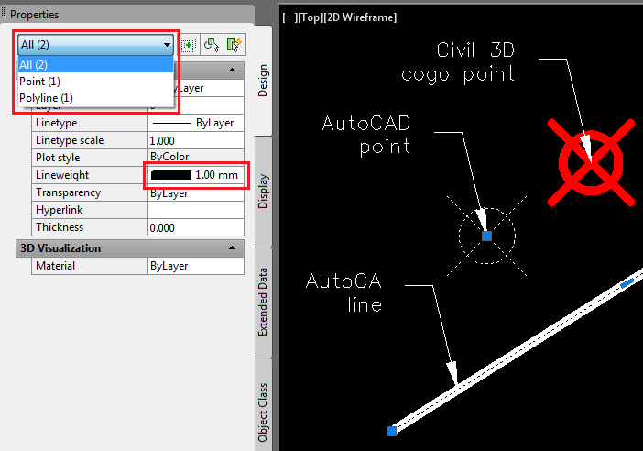The height and width of the screenshot is (451, 643).
Task: Select the red Civil 3D cogo point
Action: point(591,162)
